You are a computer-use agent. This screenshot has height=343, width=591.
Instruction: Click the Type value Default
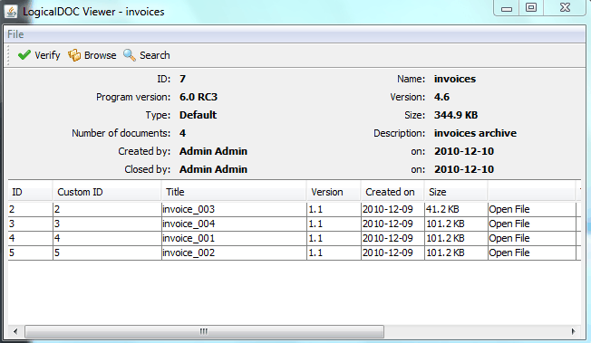click(198, 115)
